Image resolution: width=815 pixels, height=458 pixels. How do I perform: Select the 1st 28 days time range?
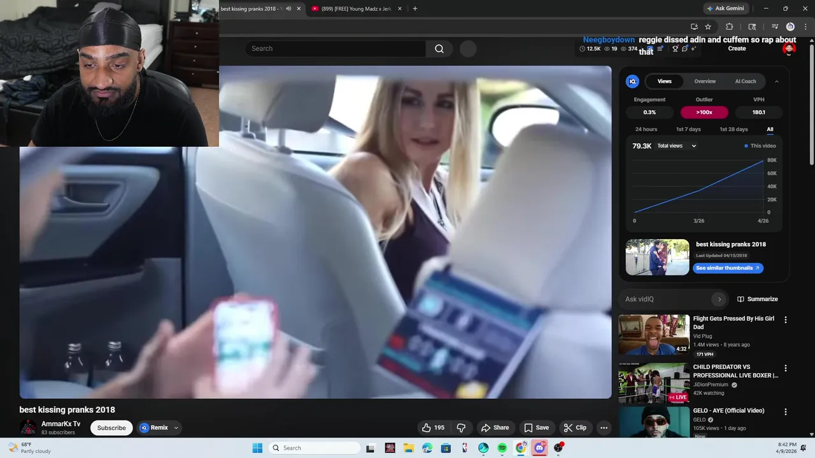(x=733, y=129)
